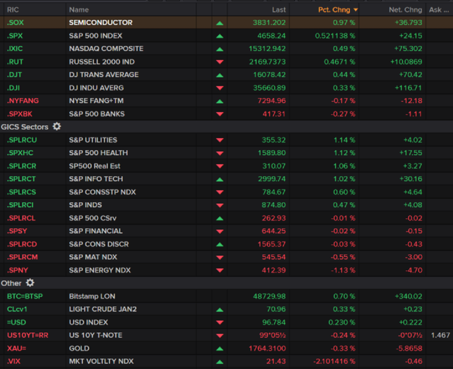453x369 pixels.
Task: Click the up triangle beside LIGHT CRUDE JAN2
Action: pos(220,309)
